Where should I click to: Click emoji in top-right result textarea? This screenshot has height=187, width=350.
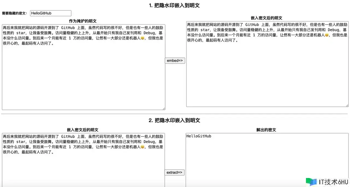326,35
